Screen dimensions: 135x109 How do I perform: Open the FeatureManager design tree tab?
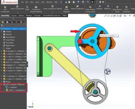point(3,22)
